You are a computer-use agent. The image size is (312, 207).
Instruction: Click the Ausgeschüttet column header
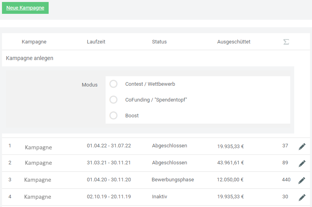[234, 42]
